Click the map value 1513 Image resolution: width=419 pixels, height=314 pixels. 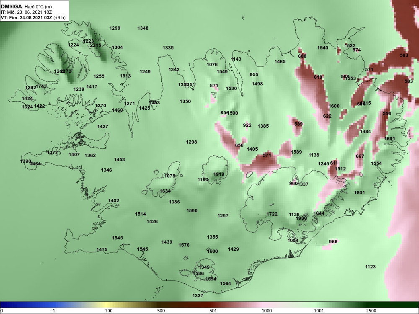tap(125, 75)
